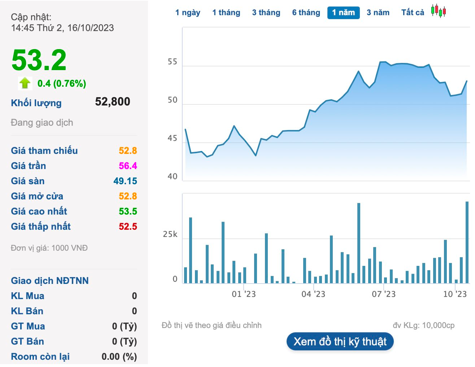Screen dimensions: 475x367
Task: Click the 04 '23 axis label
Action: [x=313, y=294]
